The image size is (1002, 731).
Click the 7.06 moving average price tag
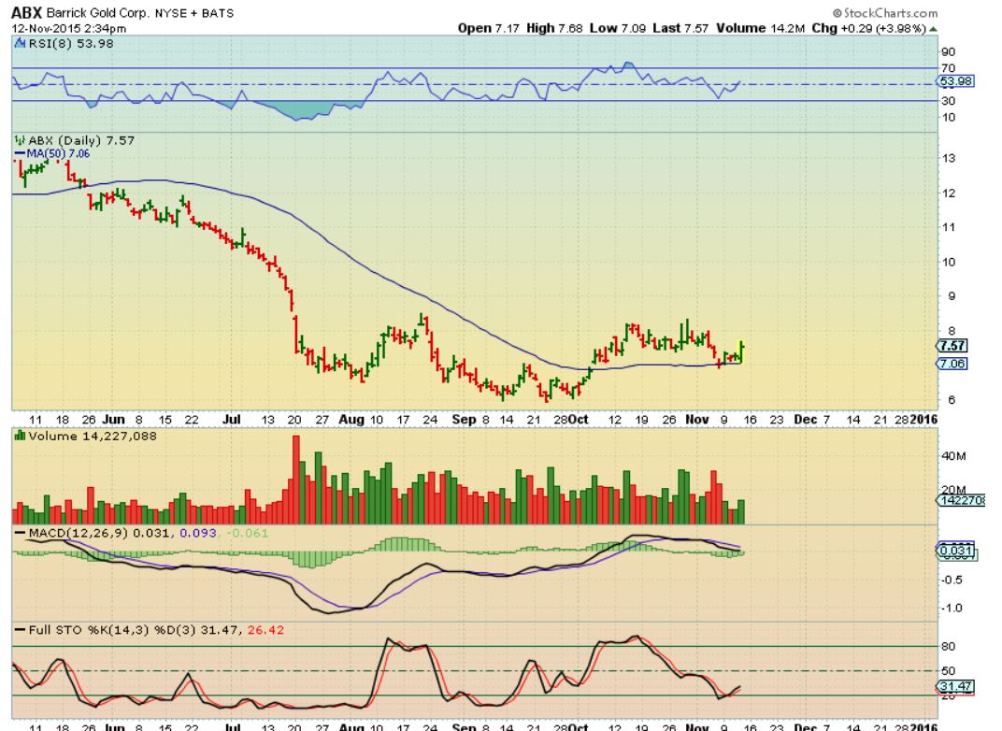[952, 364]
